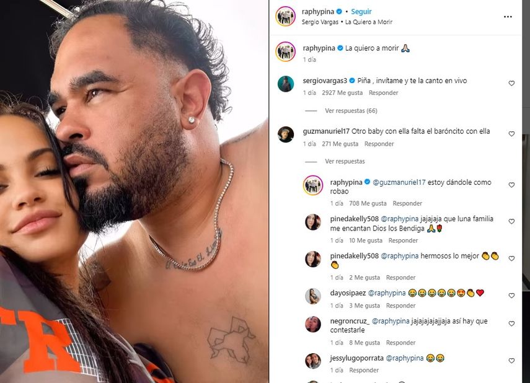Open sergiovargas3's avatar
Viewport: 530px width, 383px height.
pos(286,84)
